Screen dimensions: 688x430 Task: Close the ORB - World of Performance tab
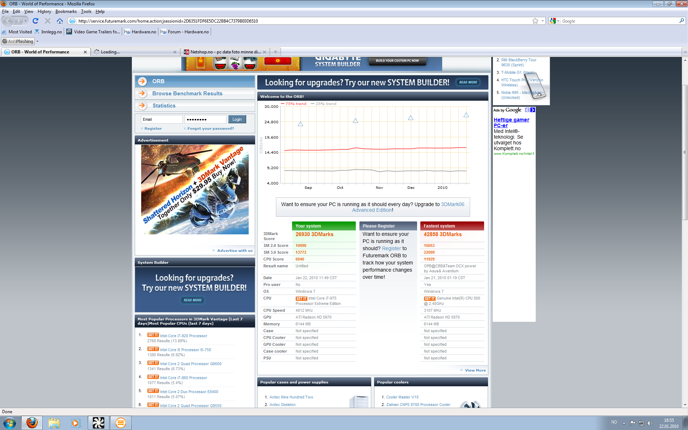[x=85, y=52]
